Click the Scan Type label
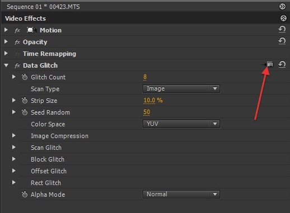The image size is (290, 213). tap(45, 89)
